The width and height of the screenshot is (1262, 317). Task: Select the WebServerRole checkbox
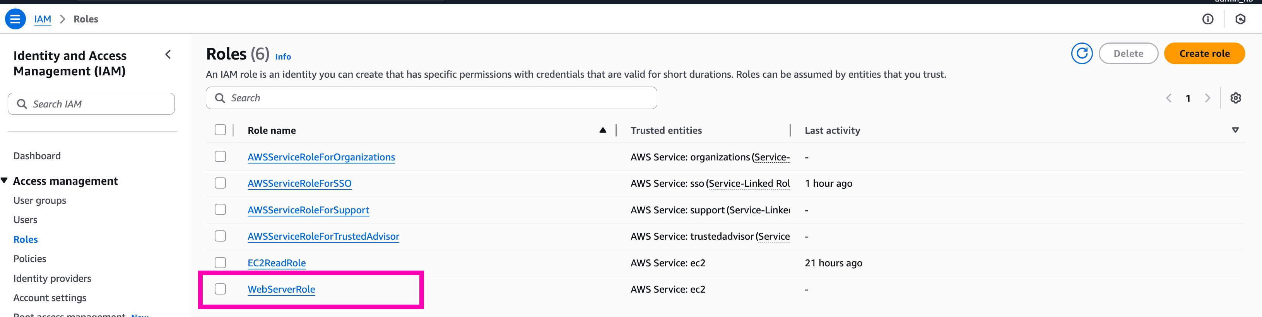click(221, 289)
